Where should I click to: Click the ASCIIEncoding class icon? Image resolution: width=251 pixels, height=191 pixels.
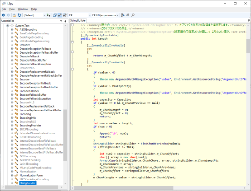pos(16,29)
